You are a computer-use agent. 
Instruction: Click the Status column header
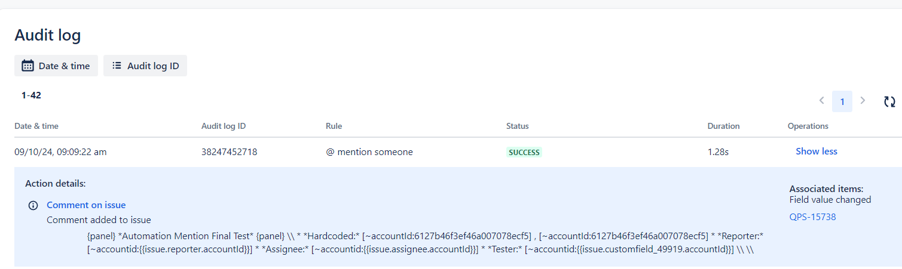(x=517, y=126)
